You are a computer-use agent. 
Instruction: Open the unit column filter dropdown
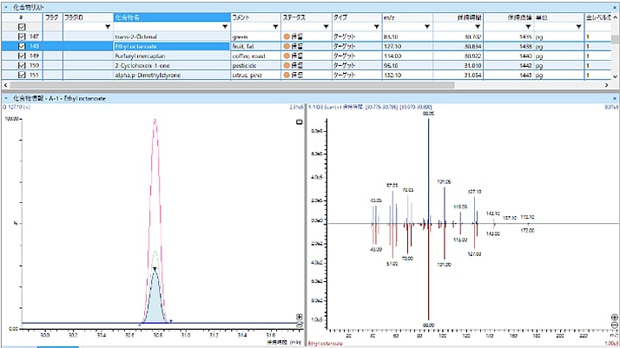pos(579,27)
